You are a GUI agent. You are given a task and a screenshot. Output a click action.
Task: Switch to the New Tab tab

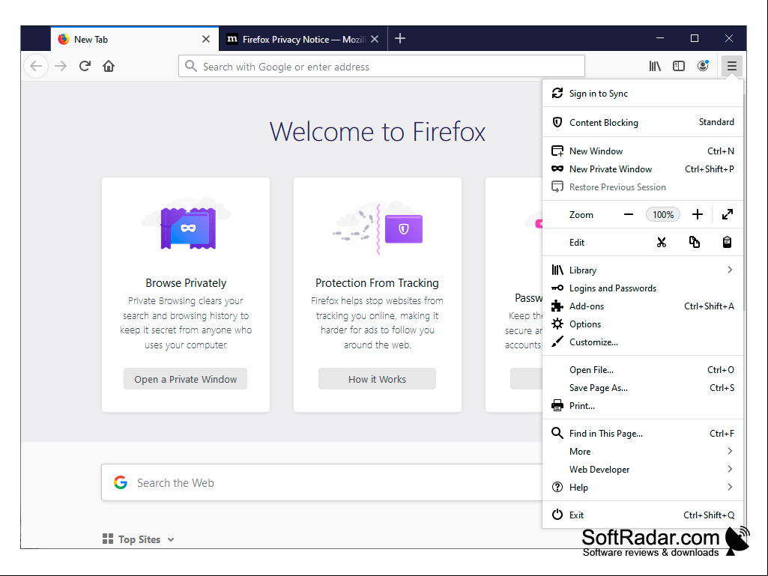click(x=135, y=39)
